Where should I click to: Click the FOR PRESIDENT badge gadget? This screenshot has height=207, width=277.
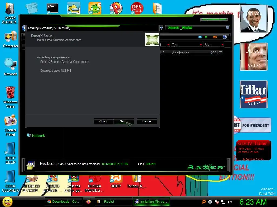(x=252, y=125)
